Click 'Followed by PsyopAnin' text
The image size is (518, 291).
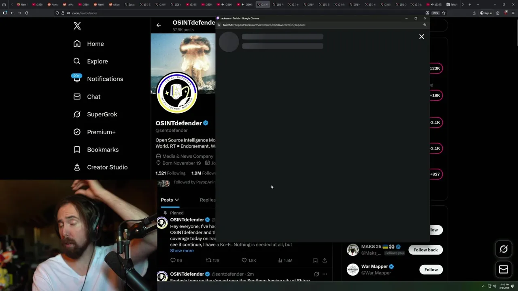[x=194, y=182]
